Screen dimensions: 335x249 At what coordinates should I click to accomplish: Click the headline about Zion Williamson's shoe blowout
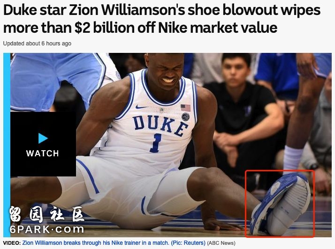pyautogui.click(x=162, y=19)
